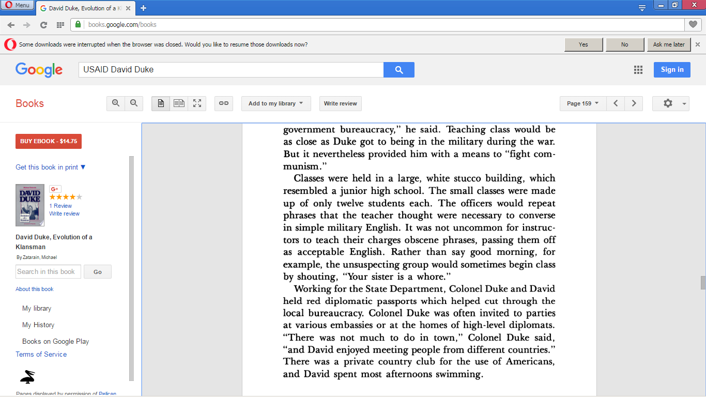
Task: Select the David Duke browser tab
Action: pyautogui.click(x=85, y=8)
